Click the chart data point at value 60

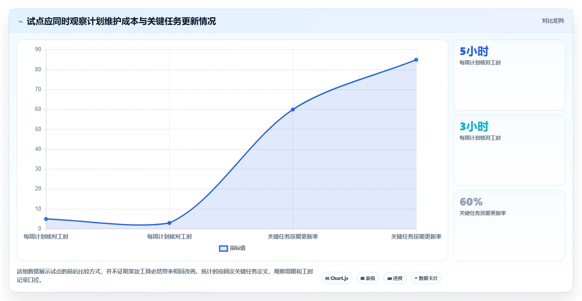[293, 109]
